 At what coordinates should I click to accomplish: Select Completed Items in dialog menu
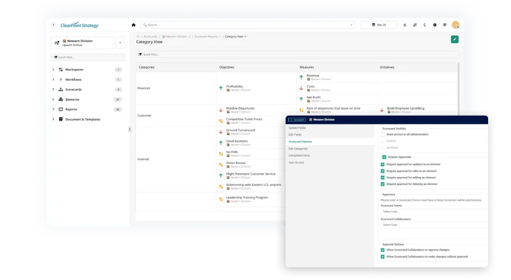(299, 156)
